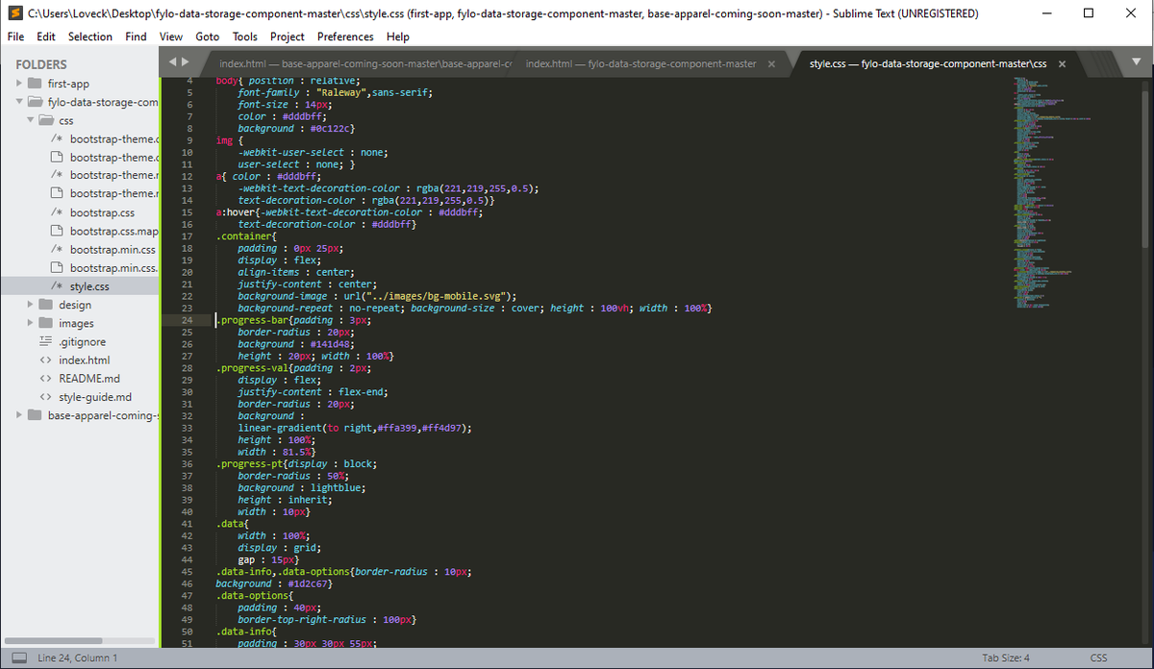Click the FOLDERS sidebar heading
The height and width of the screenshot is (669, 1154).
pyautogui.click(x=41, y=64)
